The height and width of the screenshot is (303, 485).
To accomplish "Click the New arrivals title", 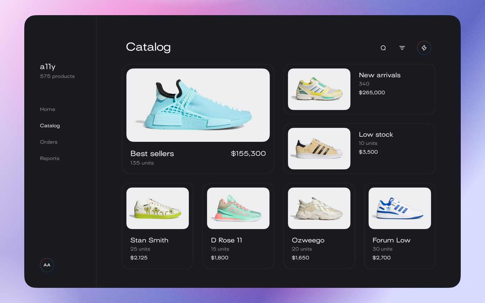I will click(380, 75).
